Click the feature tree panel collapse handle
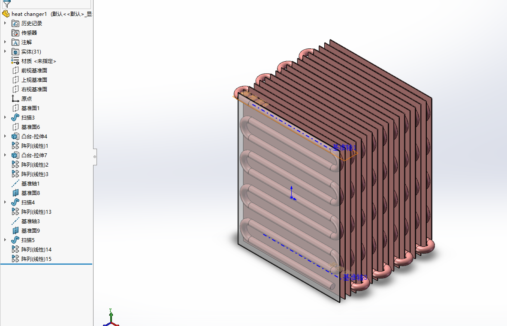The height and width of the screenshot is (326, 507). [95, 157]
